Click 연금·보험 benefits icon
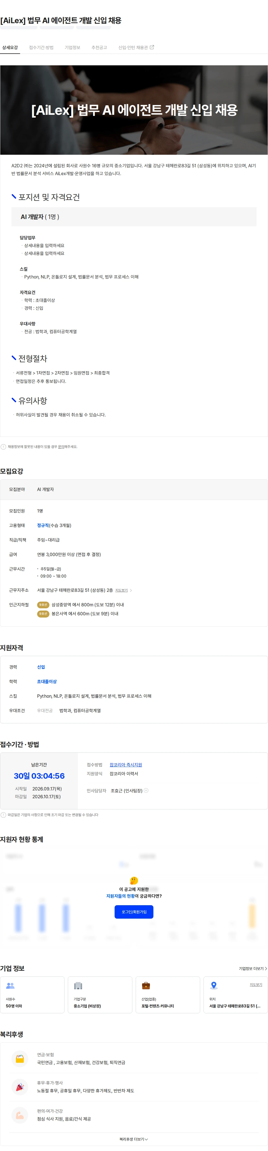 [x=20, y=1059]
